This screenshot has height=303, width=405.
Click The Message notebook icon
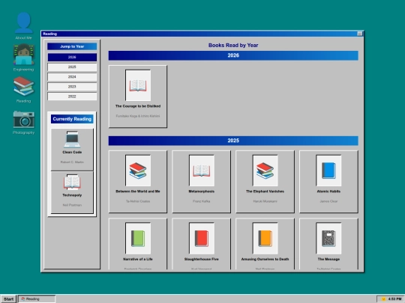tap(328, 239)
